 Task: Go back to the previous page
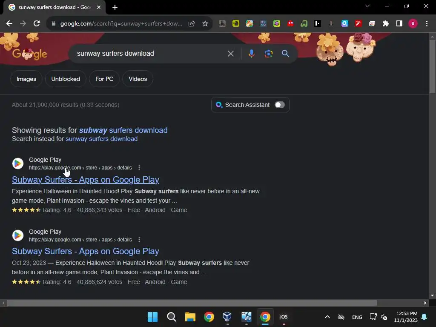coord(9,24)
